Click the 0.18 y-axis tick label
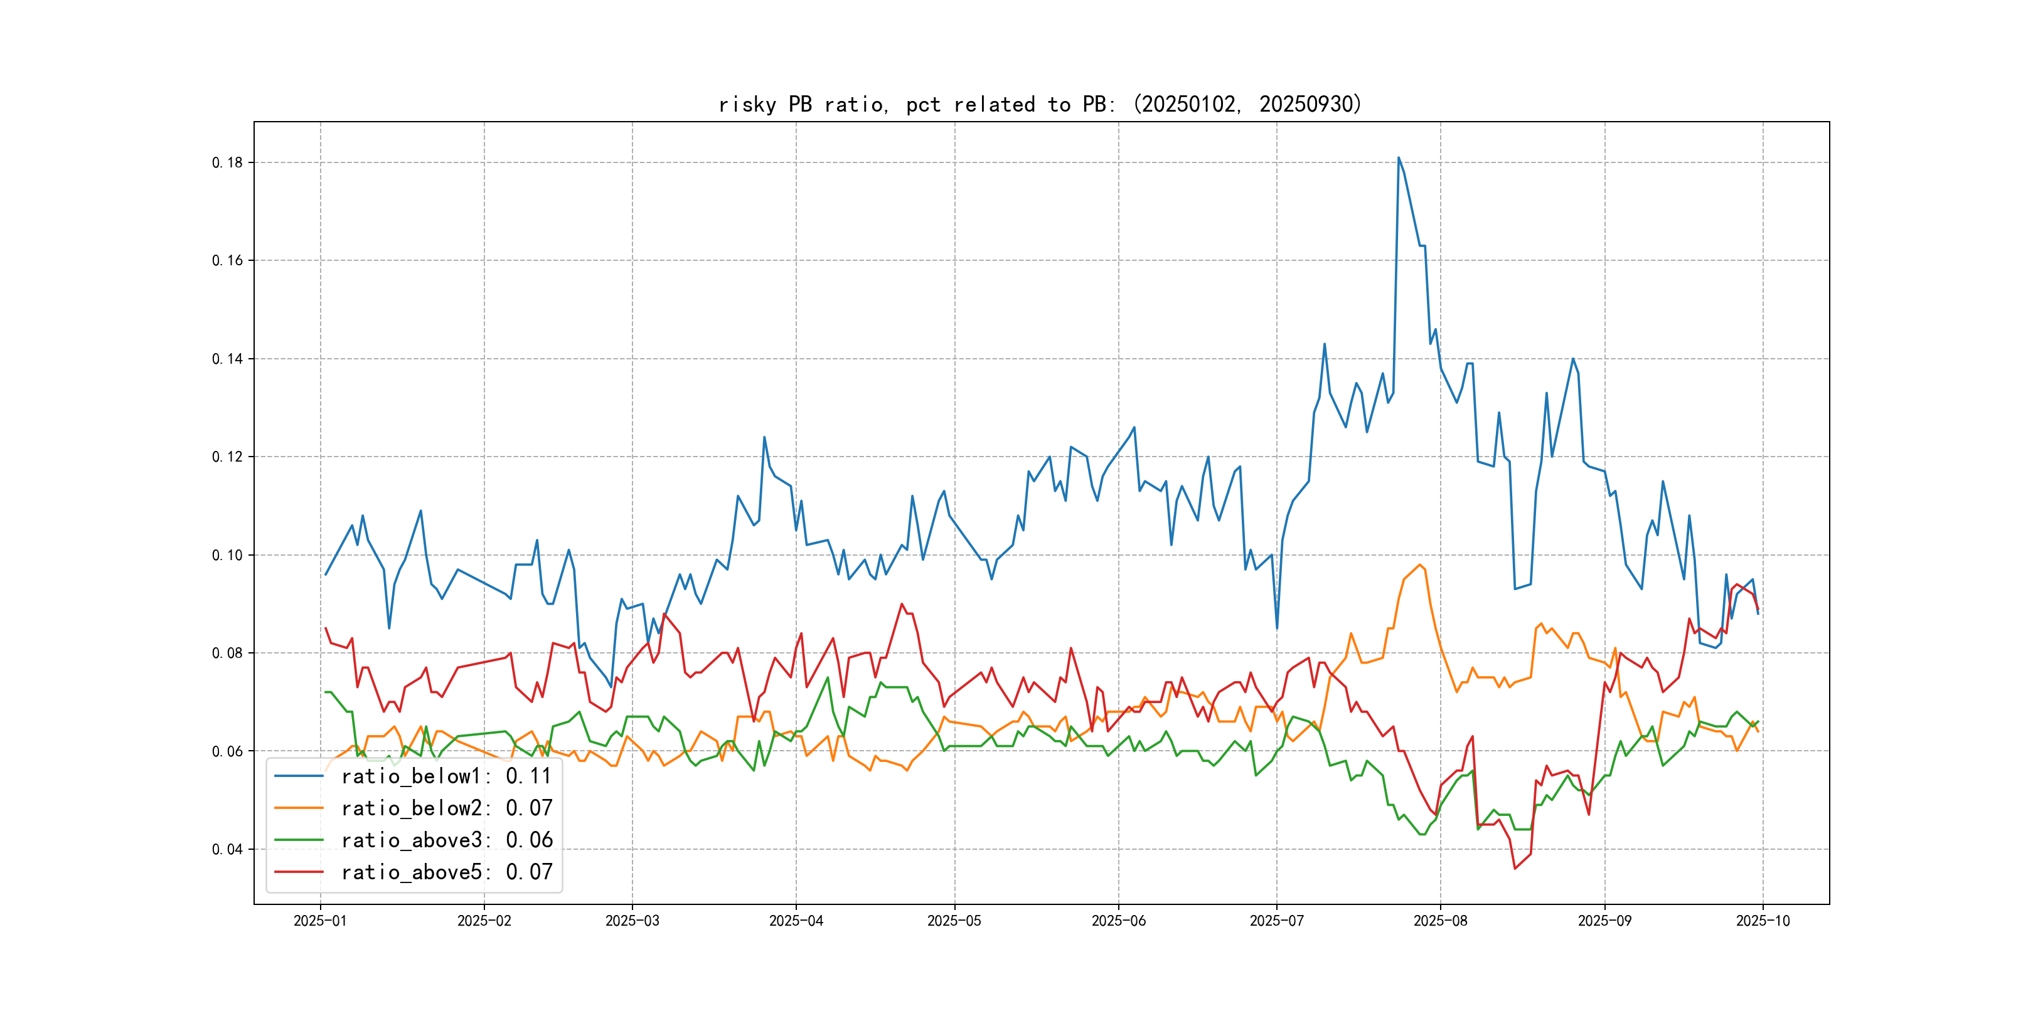This screenshot has width=2033, height=1016. pyautogui.click(x=227, y=162)
